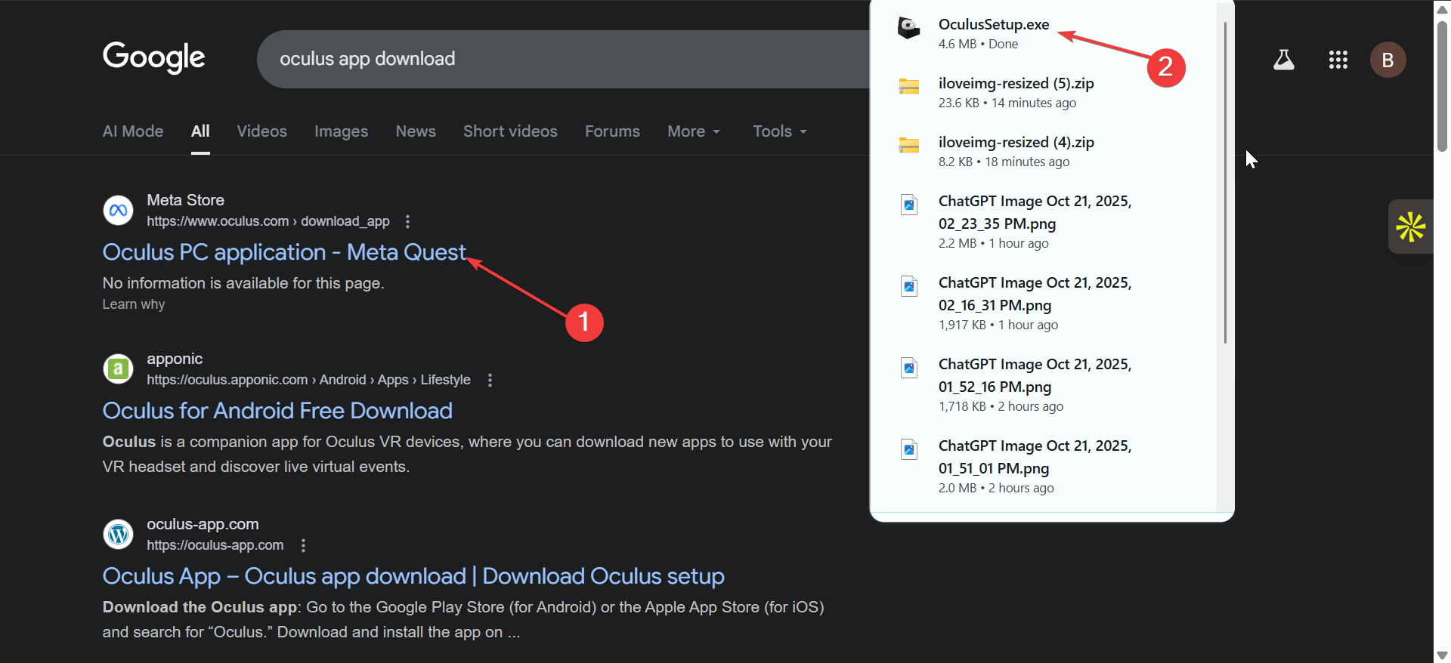This screenshot has width=1451, height=663.
Task: Click the OculusSetup.exe file icon
Action: (908, 29)
